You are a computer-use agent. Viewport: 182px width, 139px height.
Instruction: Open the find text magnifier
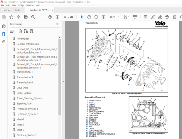pyautogui.click(x=33, y=17)
